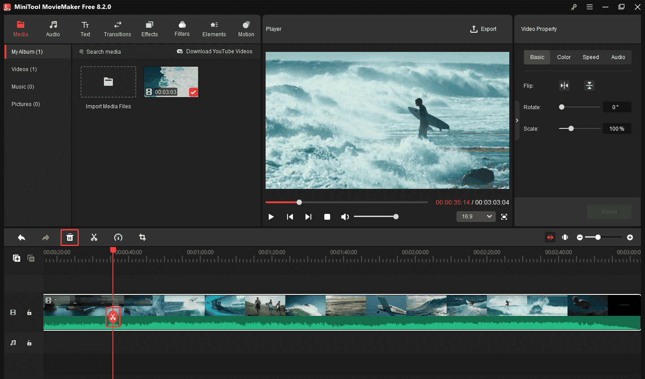The width and height of the screenshot is (645, 379).
Task: Adjust the Scale slider
Action: click(580, 128)
